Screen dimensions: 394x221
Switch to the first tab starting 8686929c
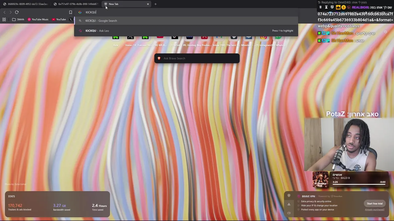point(25,4)
